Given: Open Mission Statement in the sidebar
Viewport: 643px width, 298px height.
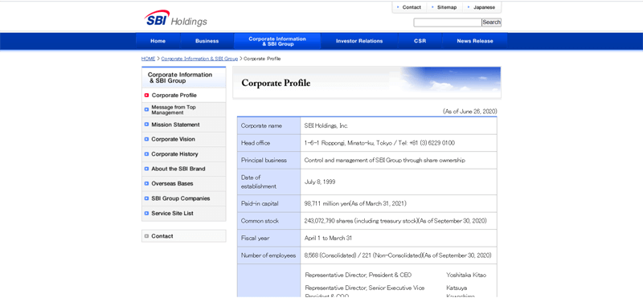Looking at the screenshot, I should point(184,125).
